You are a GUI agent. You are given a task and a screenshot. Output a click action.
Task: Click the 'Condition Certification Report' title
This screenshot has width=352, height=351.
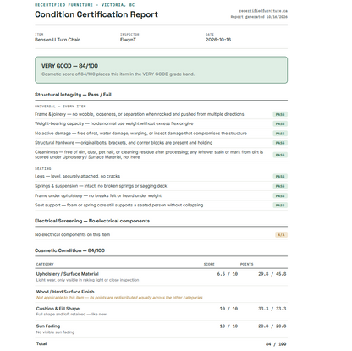point(96,14)
